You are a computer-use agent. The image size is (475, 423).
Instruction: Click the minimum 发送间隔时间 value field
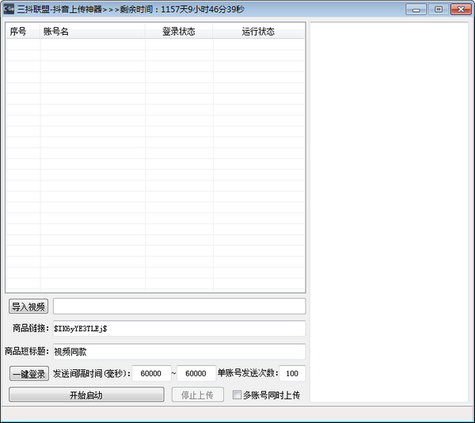tap(151, 373)
